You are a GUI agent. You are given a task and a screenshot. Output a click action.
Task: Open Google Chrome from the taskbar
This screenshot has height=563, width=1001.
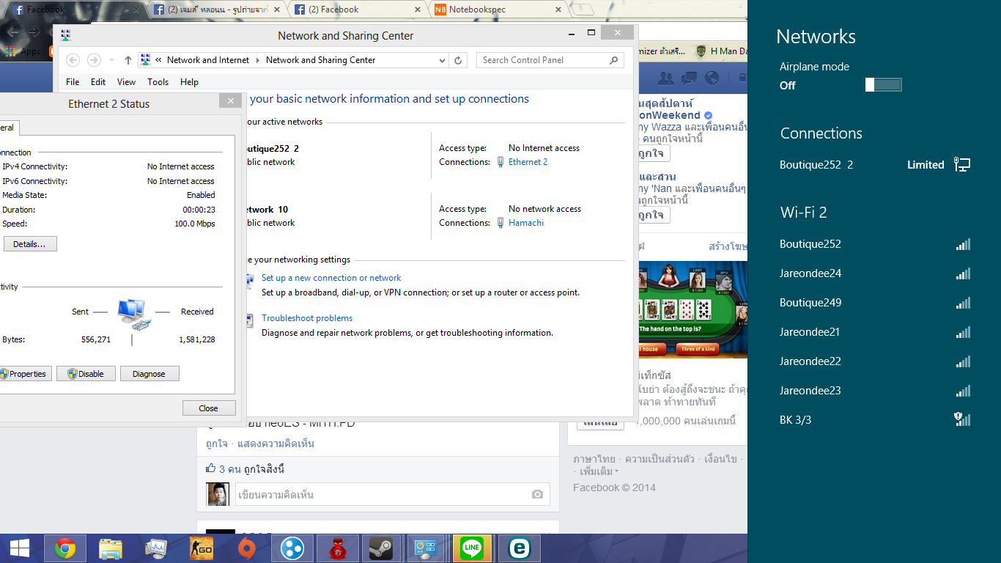click(x=65, y=548)
